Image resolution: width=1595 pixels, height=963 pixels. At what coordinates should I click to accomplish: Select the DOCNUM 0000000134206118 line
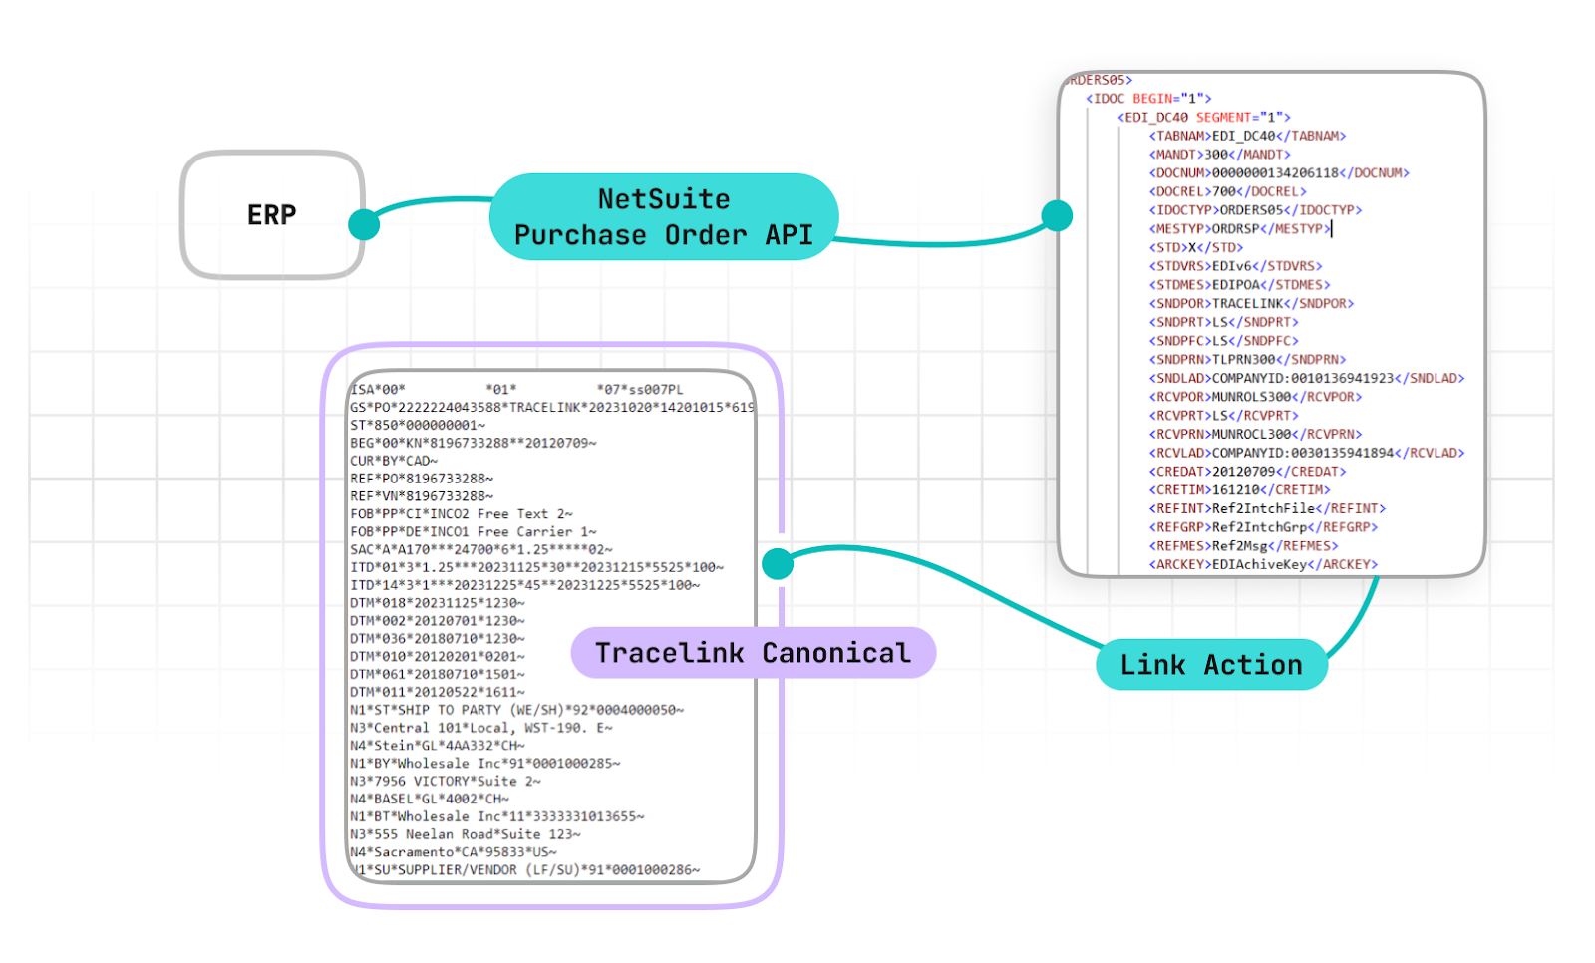click(1279, 172)
